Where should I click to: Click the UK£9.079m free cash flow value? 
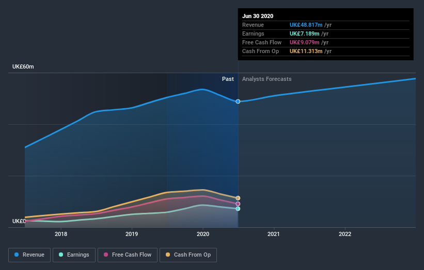[x=305, y=42]
